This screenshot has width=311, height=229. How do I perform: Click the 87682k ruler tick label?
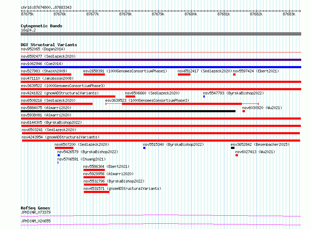click(256, 14)
